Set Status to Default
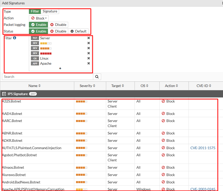The image size is (223, 191). click(78, 31)
